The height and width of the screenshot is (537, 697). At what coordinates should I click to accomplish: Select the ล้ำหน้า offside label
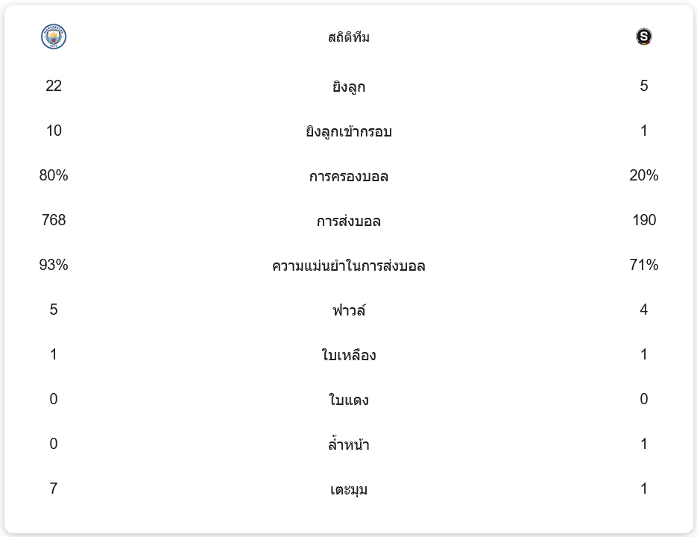point(349,445)
